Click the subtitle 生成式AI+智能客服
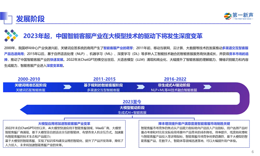This screenshot has width=260, height=156. pos(132,113)
